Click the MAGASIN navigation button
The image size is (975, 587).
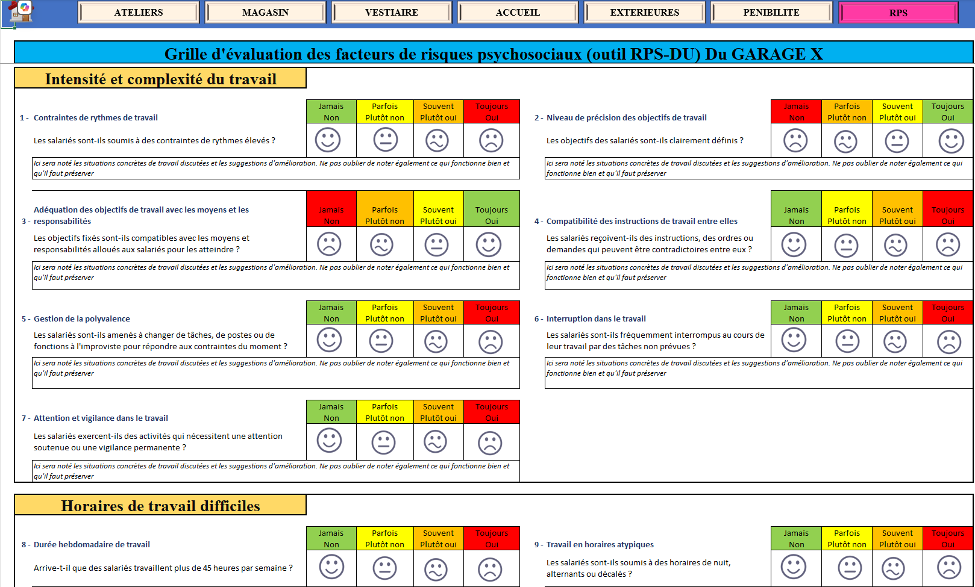(x=265, y=13)
